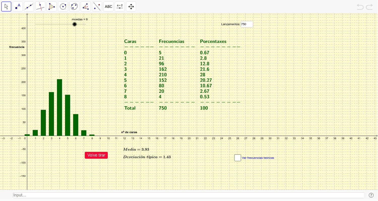This screenshot has width=378, height=201.
Task: Click percentage value 20.27
Action: point(206,80)
